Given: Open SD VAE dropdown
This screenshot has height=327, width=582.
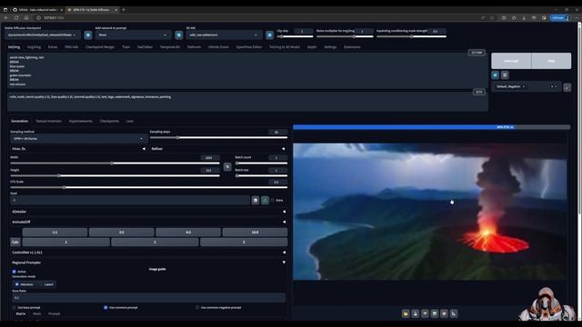Looking at the screenshot, I should click(224, 35).
